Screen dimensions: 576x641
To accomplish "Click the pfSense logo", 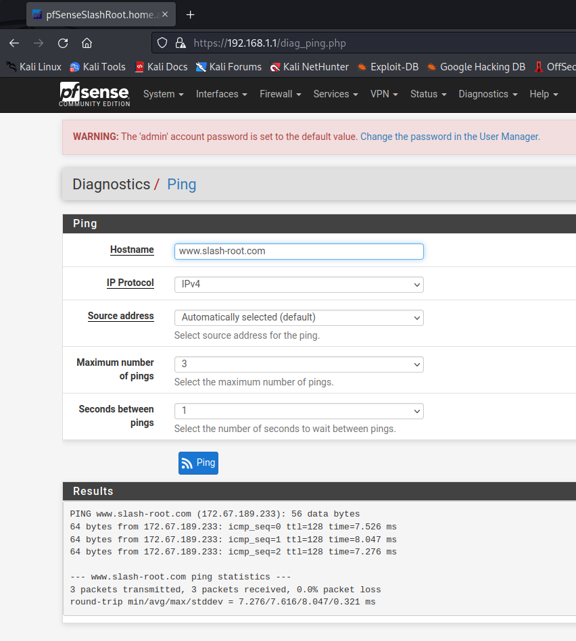I will (95, 94).
